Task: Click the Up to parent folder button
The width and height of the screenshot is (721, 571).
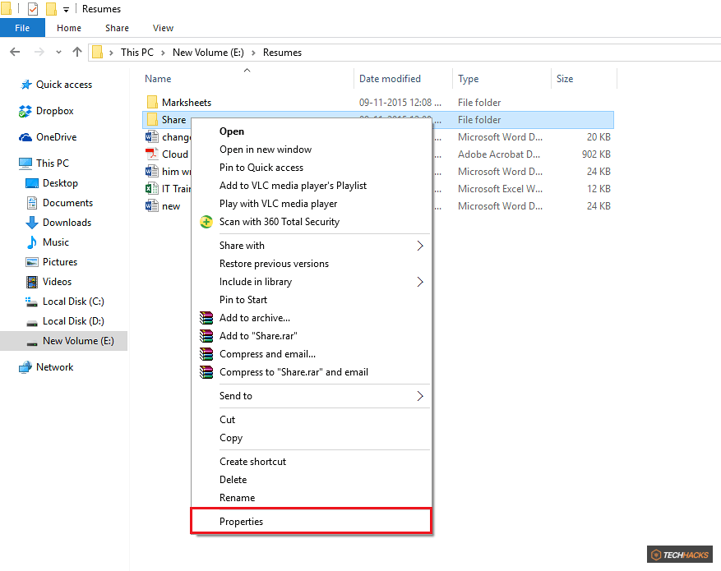Action: coord(76,52)
